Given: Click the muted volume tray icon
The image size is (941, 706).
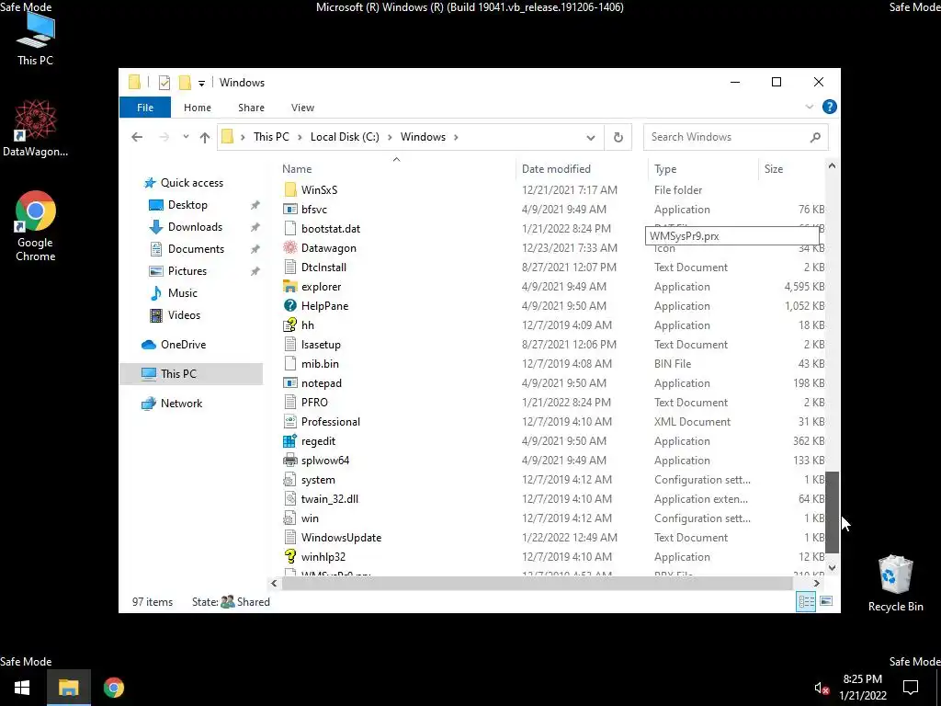Looking at the screenshot, I should coord(822,688).
